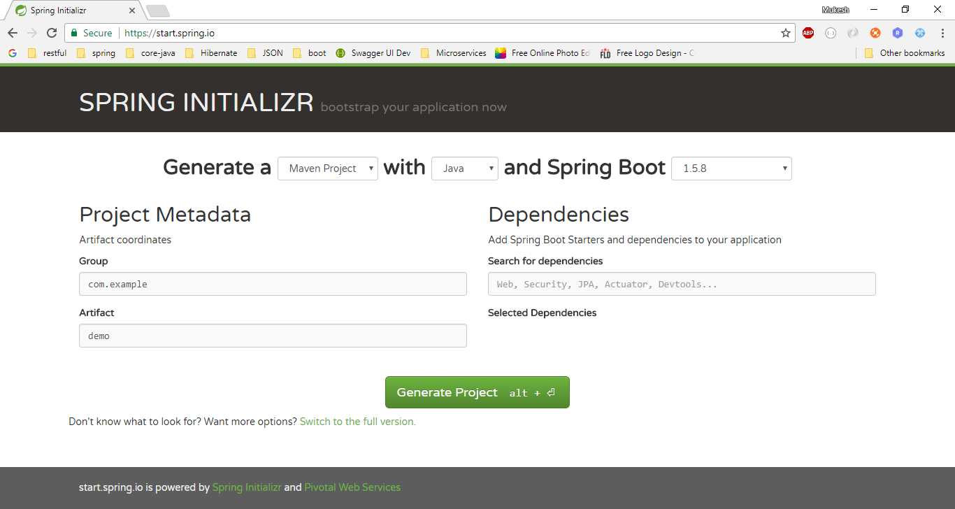The image size is (955, 509).
Task: Click the Generate Project button
Action: (477, 392)
